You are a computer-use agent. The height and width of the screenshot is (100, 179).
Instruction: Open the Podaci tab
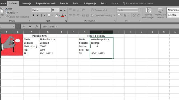pyautogui.click(x=76, y=3)
